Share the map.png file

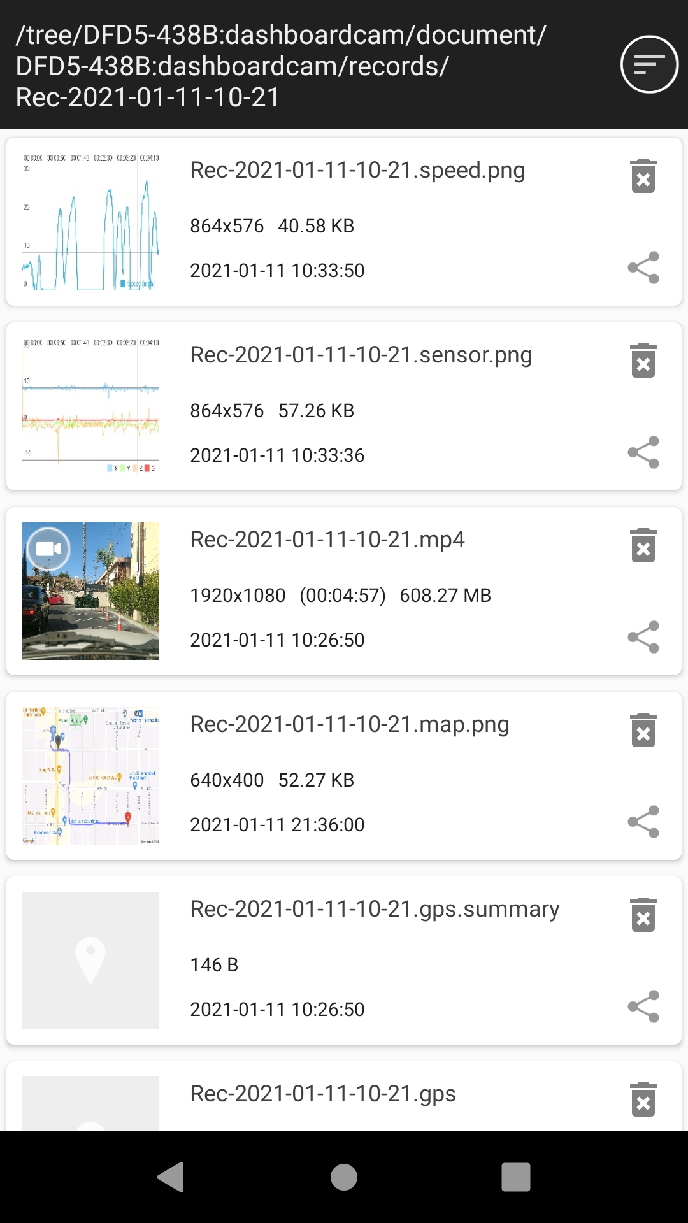tap(643, 822)
